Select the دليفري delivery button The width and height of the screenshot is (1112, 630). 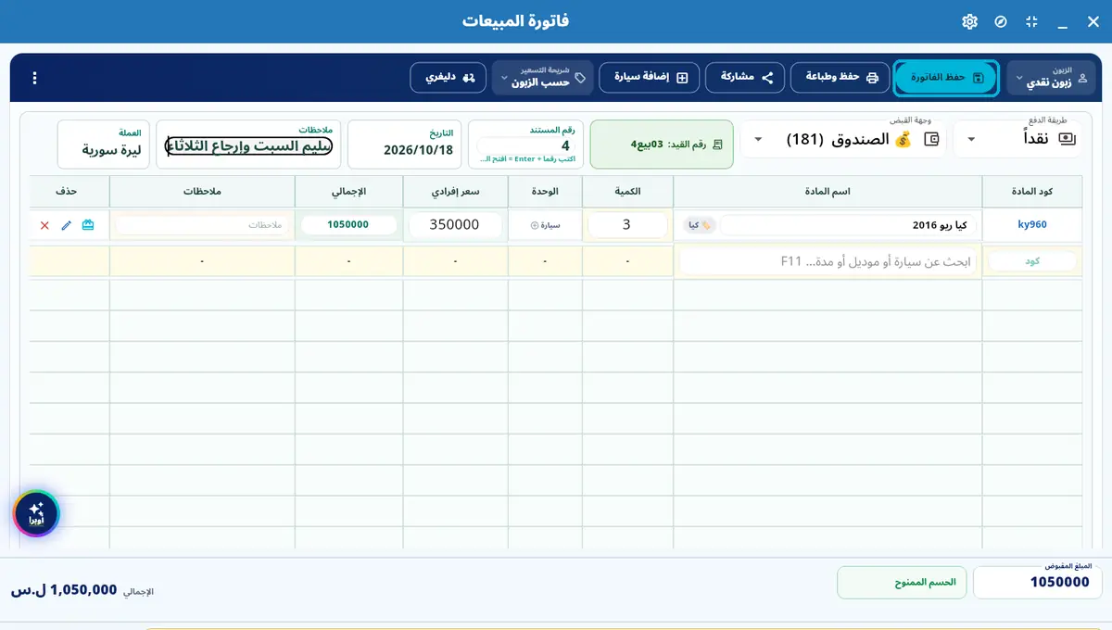[x=449, y=78]
